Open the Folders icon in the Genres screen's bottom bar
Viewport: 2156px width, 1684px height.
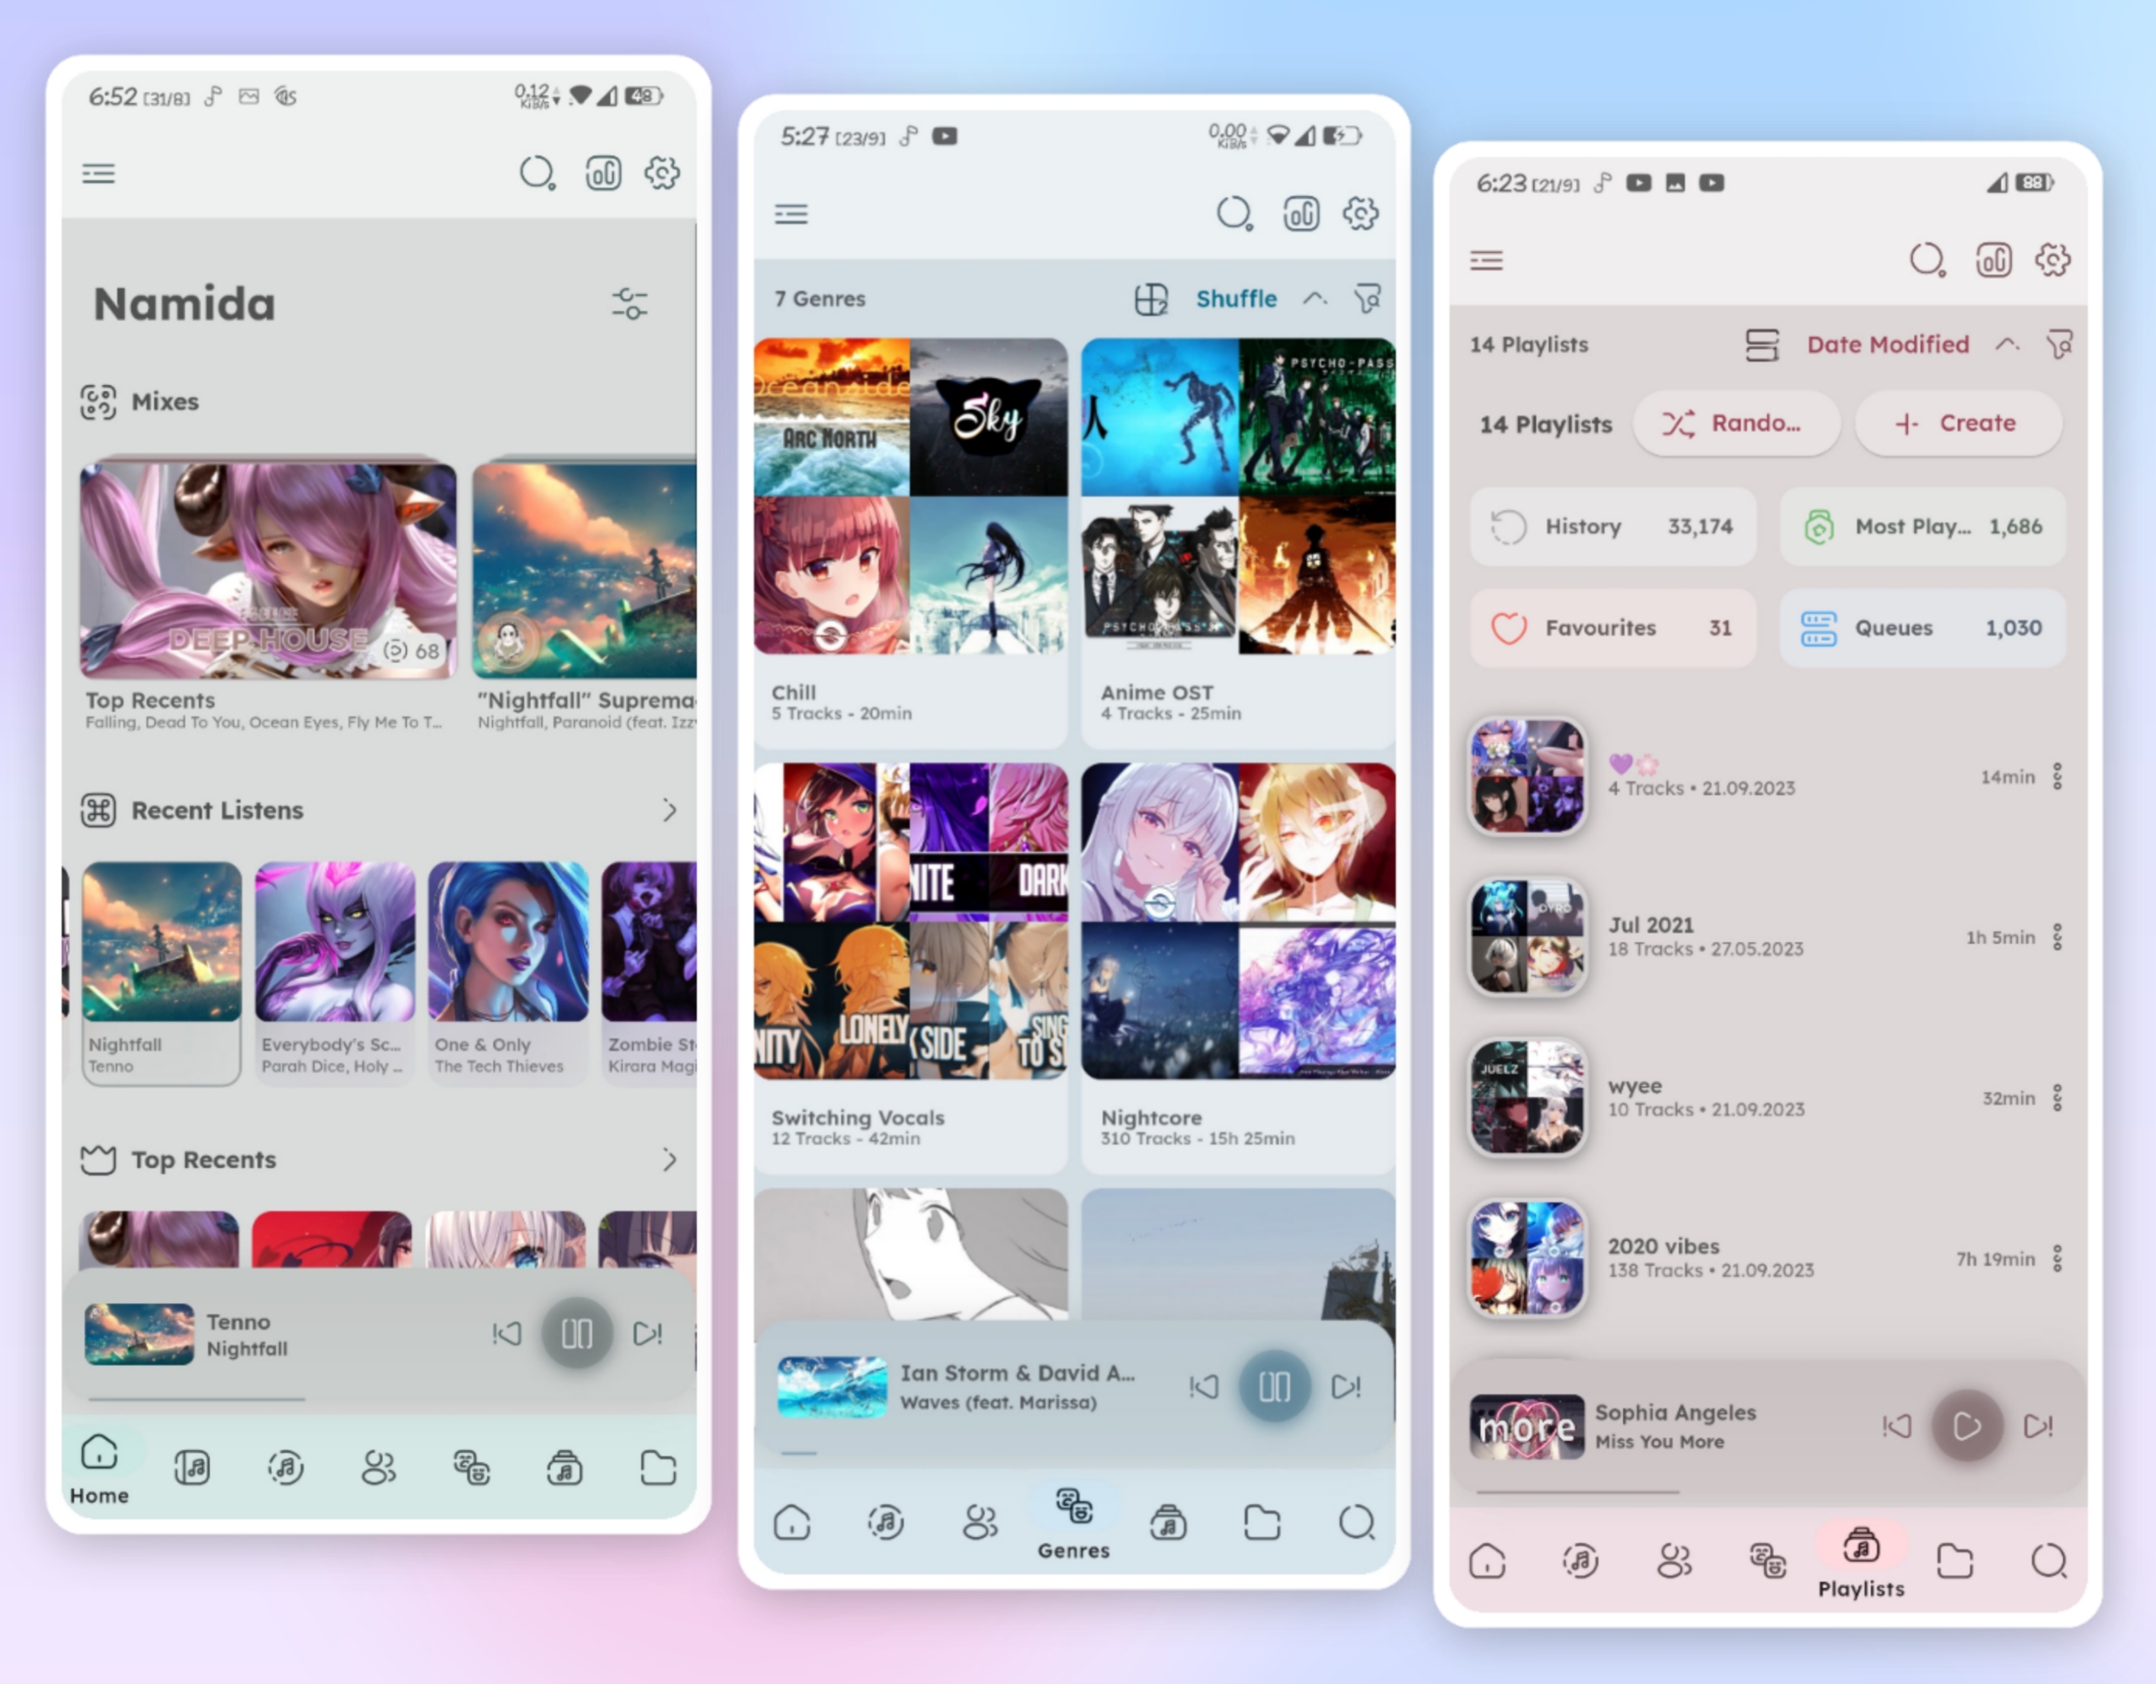tap(1262, 1522)
